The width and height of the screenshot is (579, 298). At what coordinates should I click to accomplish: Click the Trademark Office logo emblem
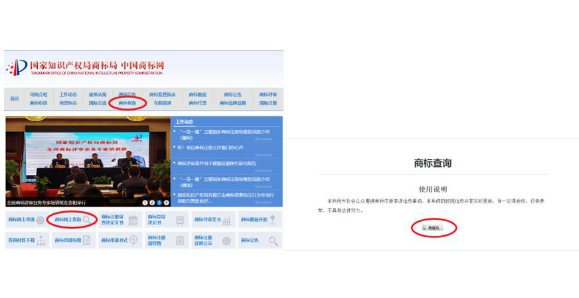(17, 68)
